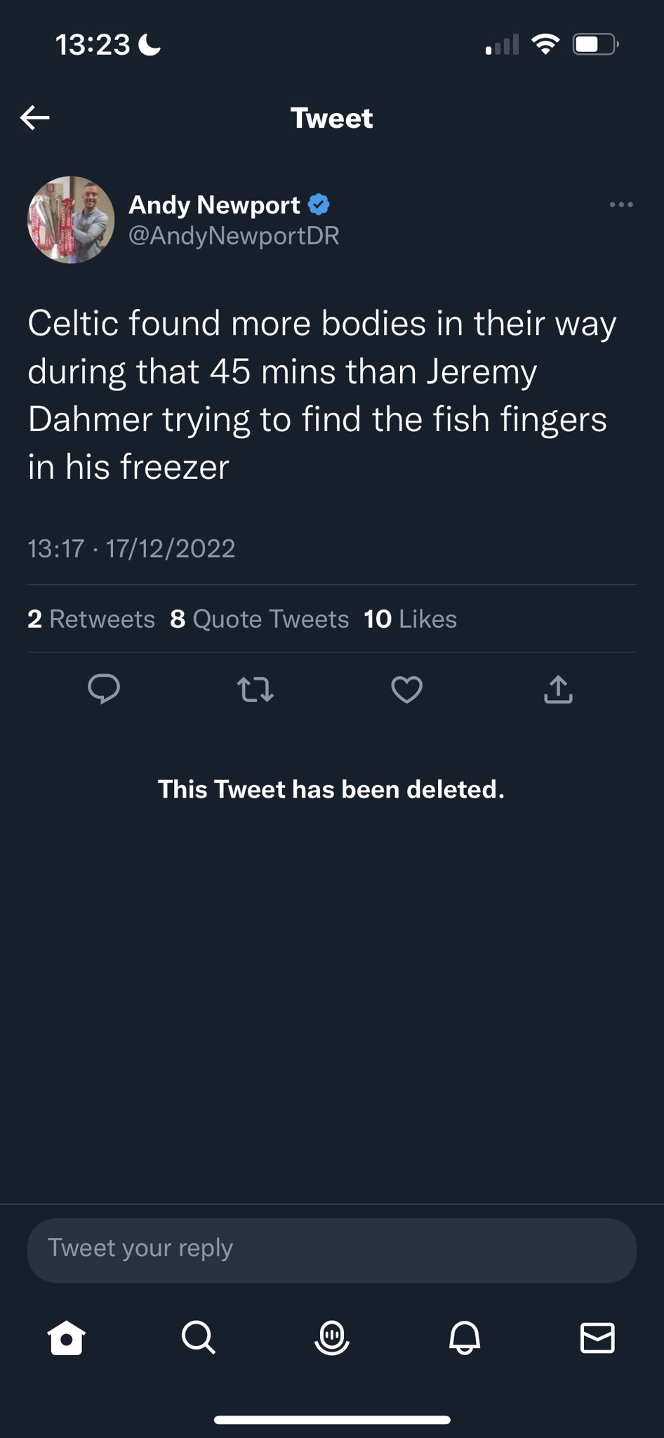
Task: Tap the Tweet your reply field
Action: pyautogui.click(x=331, y=1251)
